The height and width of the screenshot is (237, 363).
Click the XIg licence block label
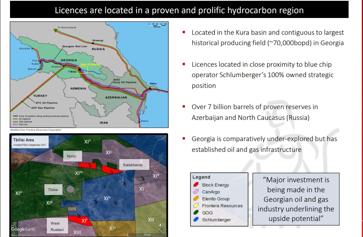coord(49,203)
